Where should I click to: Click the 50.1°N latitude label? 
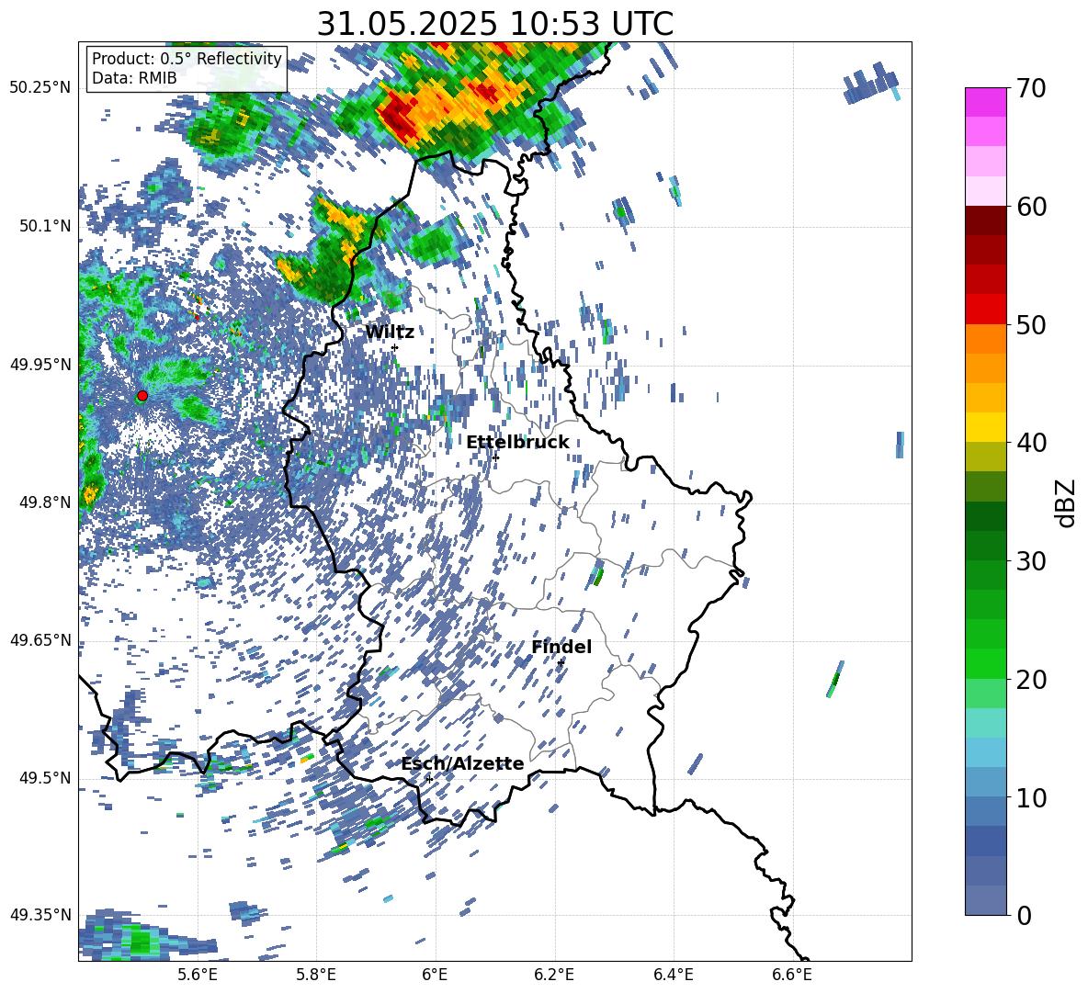pyautogui.click(x=44, y=226)
